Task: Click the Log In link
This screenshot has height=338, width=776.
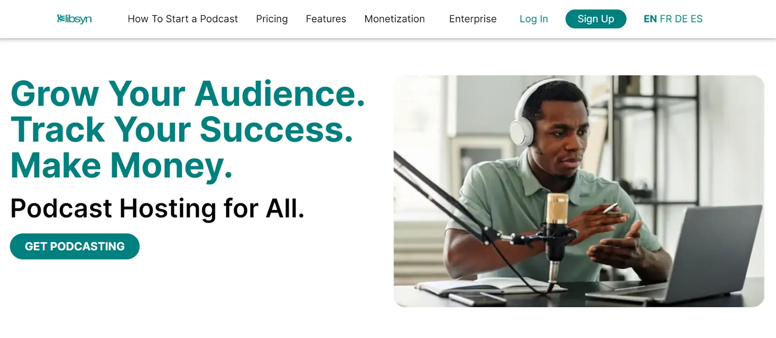Action: 533,19
